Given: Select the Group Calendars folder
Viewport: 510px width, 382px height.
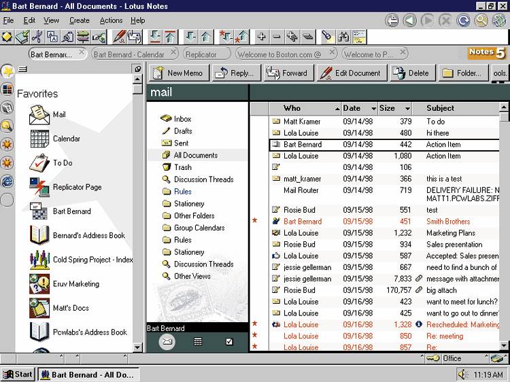Looking at the screenshot, I should (x=199, y=228).
